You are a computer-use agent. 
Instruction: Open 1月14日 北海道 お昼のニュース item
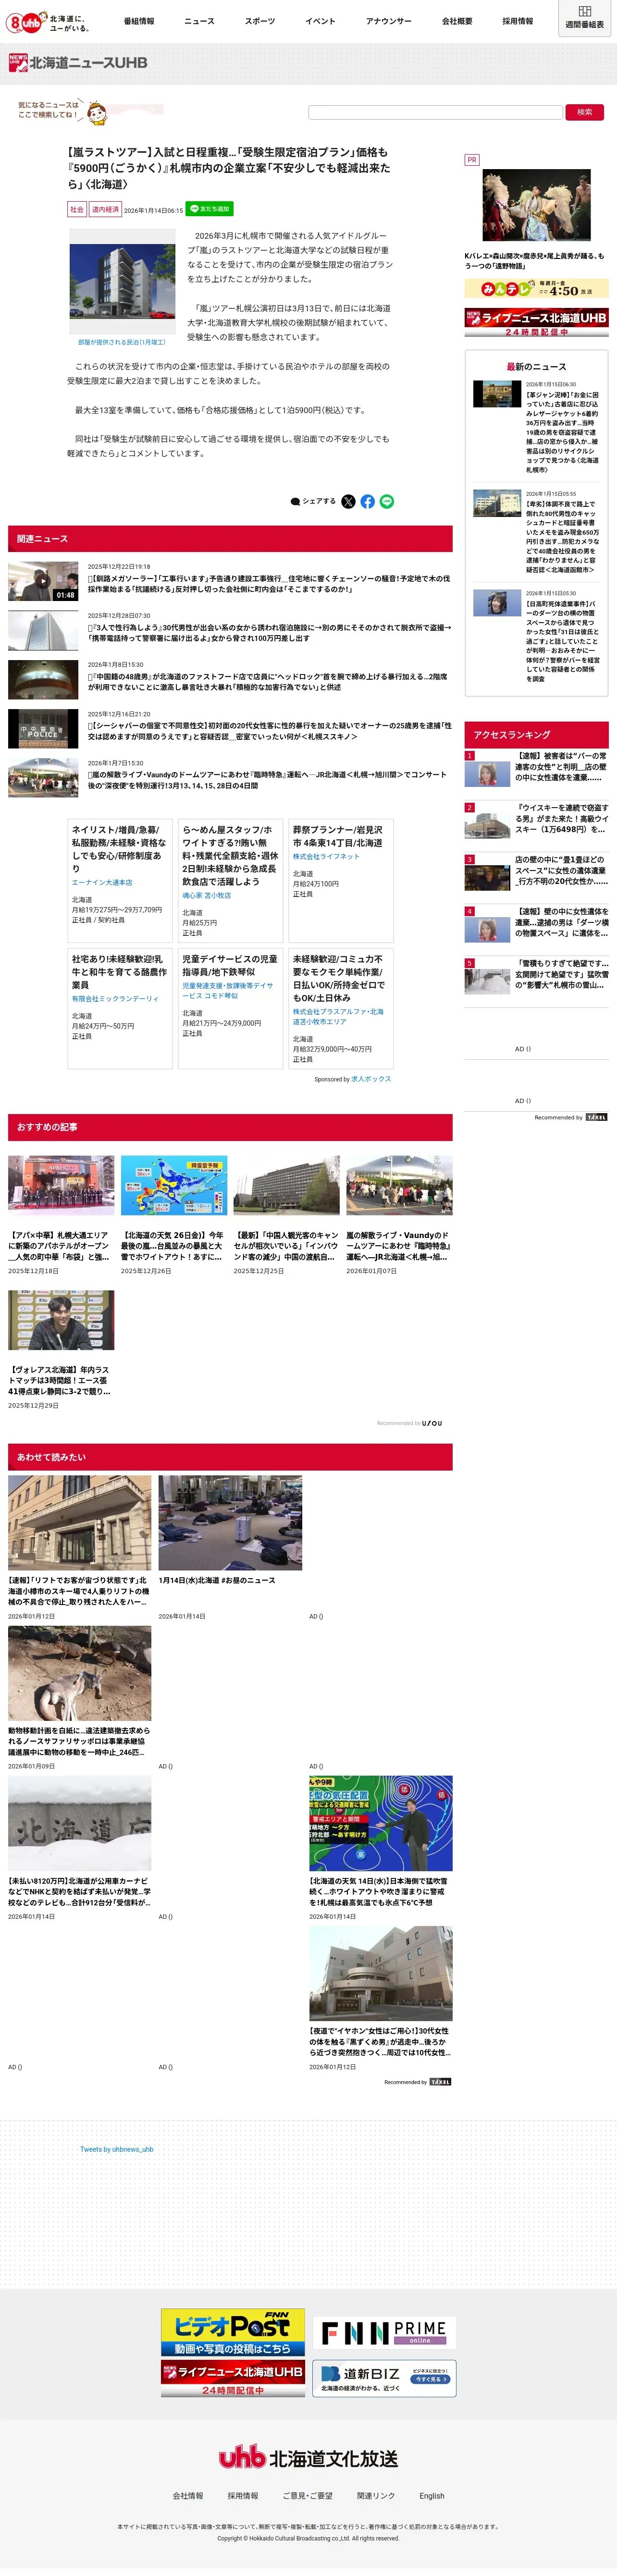pyautogui.click(x=230, y=1547)
